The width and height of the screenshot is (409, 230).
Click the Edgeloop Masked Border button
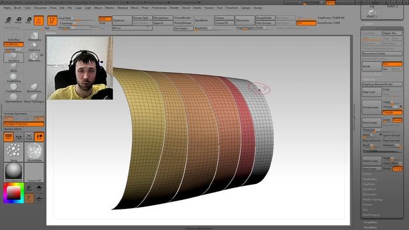coord(382,84)
